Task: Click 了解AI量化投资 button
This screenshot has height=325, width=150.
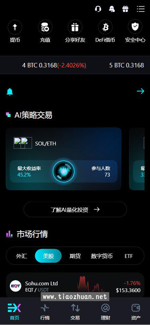Action: click(x=75, y=210)
